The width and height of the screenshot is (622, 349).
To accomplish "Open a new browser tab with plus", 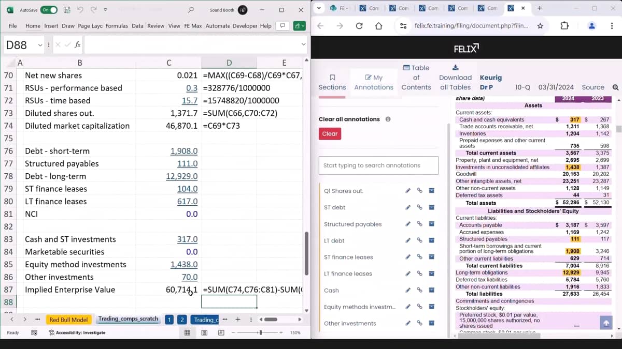I will coord(540,8).
